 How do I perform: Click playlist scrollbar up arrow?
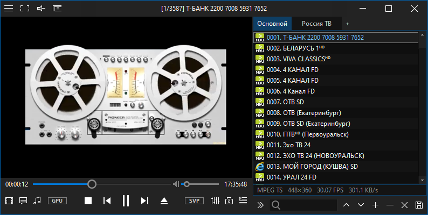click(423, 35)
